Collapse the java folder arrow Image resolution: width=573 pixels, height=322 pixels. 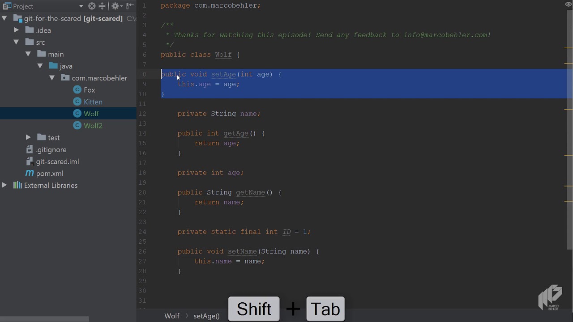pos(40,66)
